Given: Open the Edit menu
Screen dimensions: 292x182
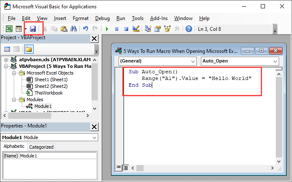Looking at the screenshot, I should point(26,18).
